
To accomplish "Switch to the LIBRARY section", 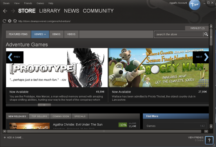I will 50,11.
